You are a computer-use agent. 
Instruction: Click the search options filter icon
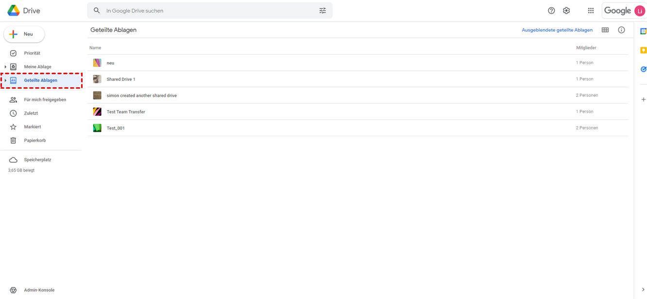(x=323, y=11)
